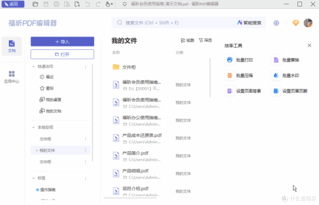Open the 我的文件 row more options
Screen dimensions: 319x205
(x=86, y=150)
